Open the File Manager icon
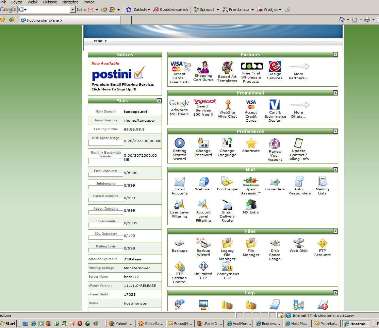This screenshot has width=379, height=328. (x=251, y=247)
